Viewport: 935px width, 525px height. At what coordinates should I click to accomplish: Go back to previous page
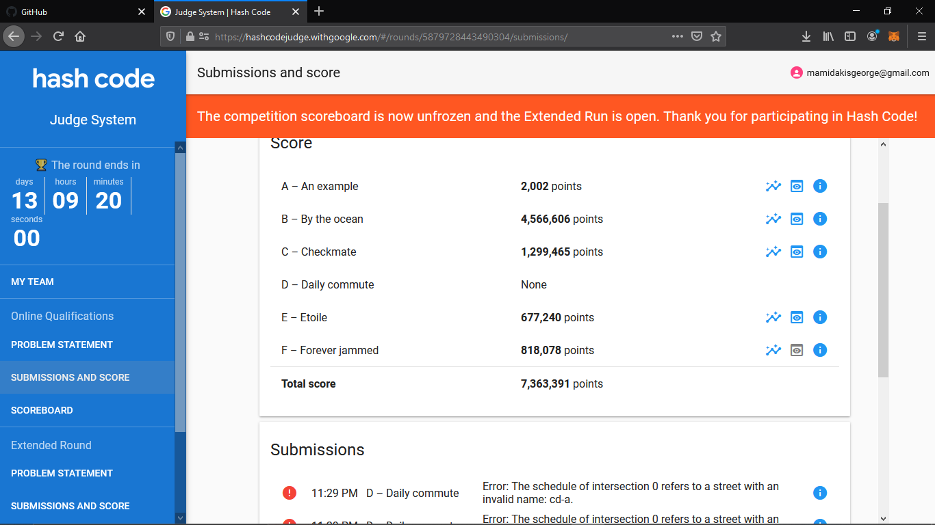pos(14,36)
